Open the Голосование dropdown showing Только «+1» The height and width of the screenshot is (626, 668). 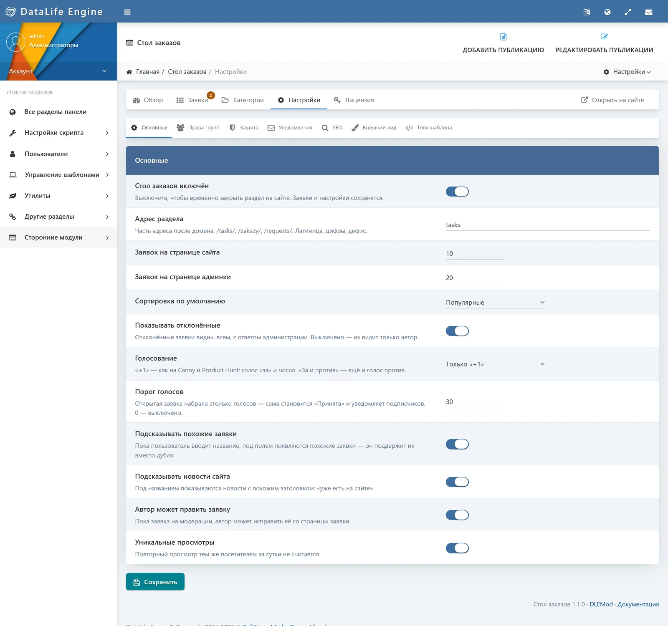[x=495, y=364]
